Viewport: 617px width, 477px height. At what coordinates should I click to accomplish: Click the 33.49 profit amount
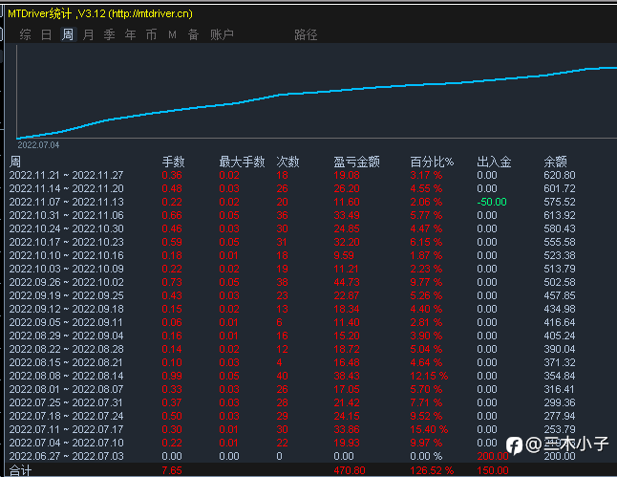click(x=347, y=215)
